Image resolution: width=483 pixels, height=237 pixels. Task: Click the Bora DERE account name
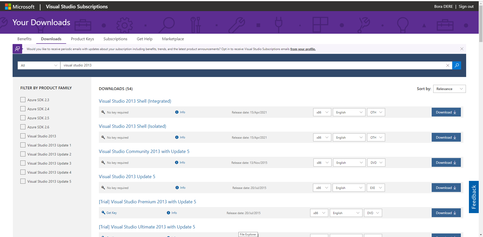tap(443, 7)
